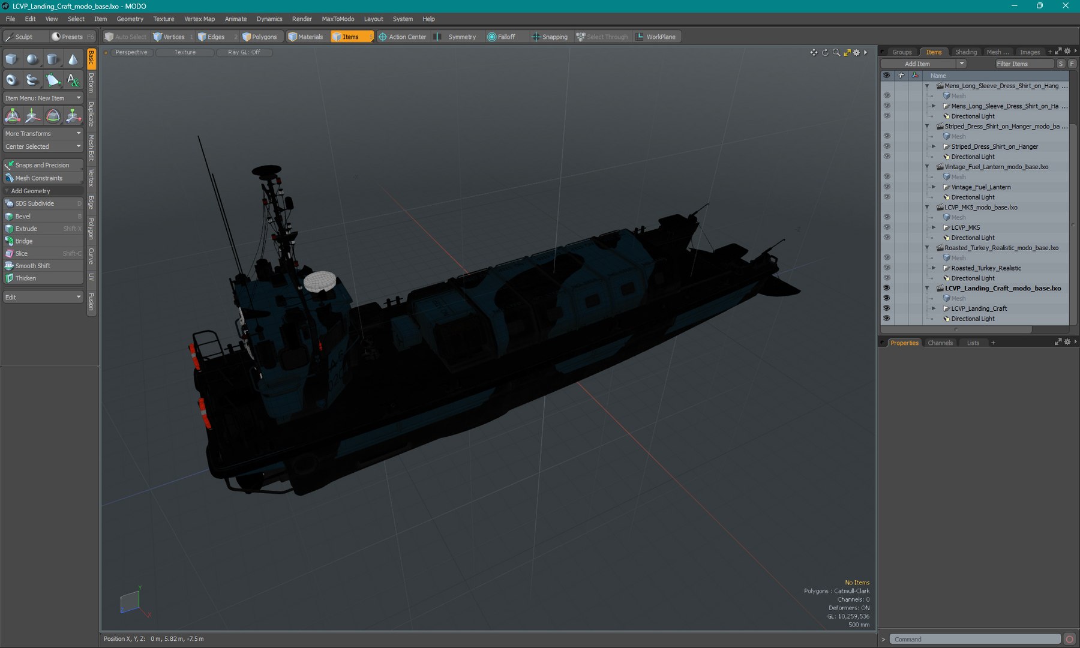Collapse Vintage_Fuel_Lantern_modo_base.lxo scene

(927, 167)
